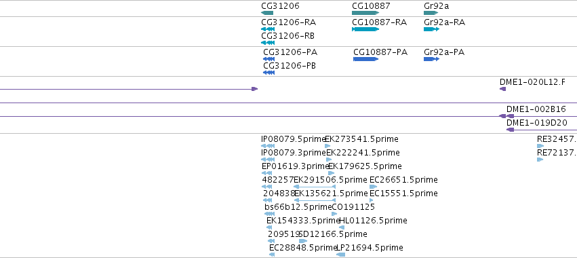This screenshot has height=258, width=577.
Task: Open the DME1-019D20 BAC label
Action: (537, 123)
